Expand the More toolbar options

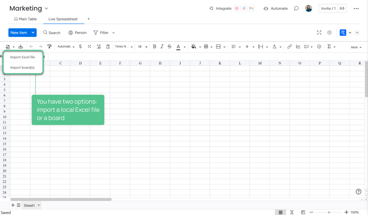(355, 47)
